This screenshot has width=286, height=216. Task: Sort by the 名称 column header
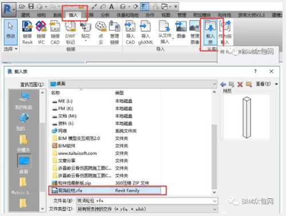[81, 93]
